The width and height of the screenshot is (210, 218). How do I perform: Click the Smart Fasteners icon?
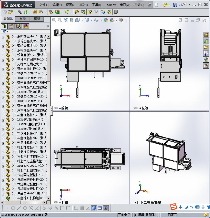tap(35, 12)
